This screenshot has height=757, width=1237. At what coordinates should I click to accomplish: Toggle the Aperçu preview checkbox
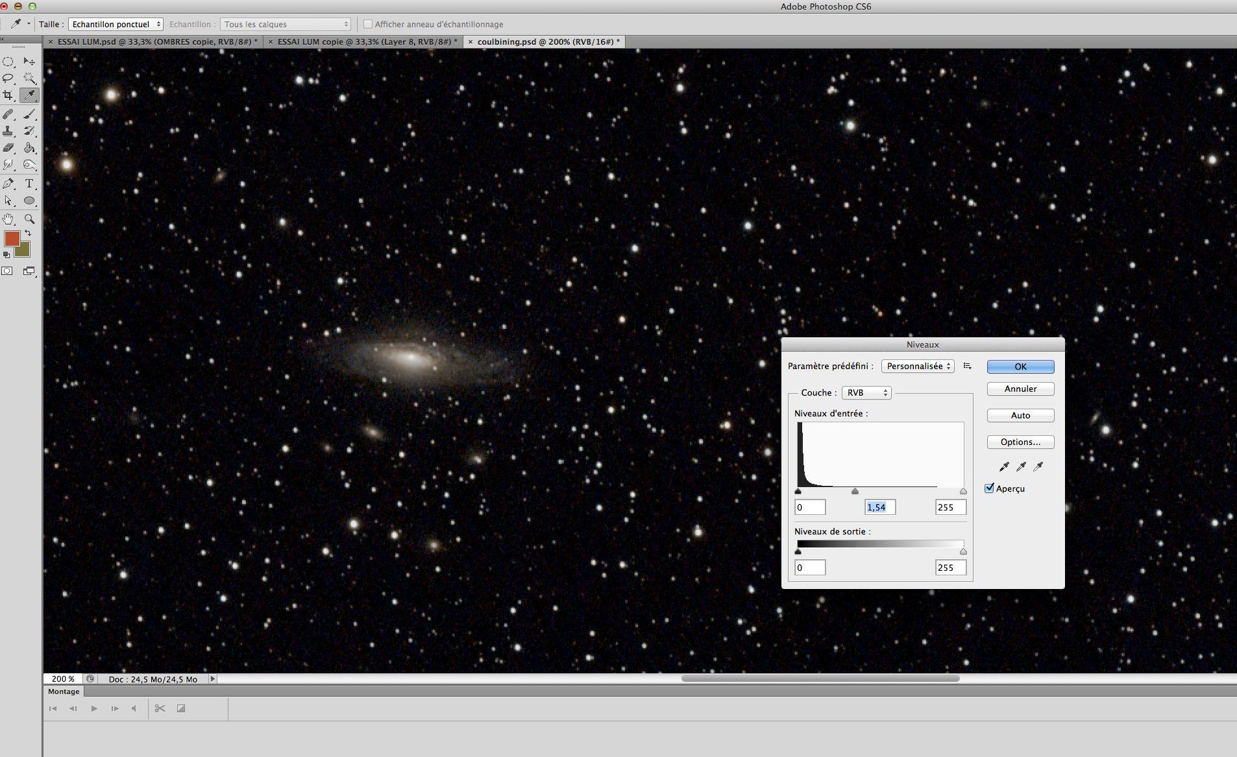[989, 488]
